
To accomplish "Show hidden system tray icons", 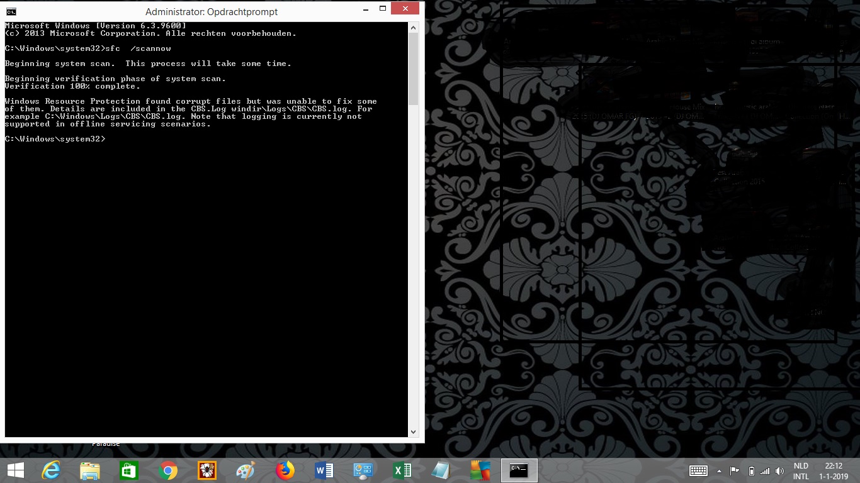I will point(719,471).
